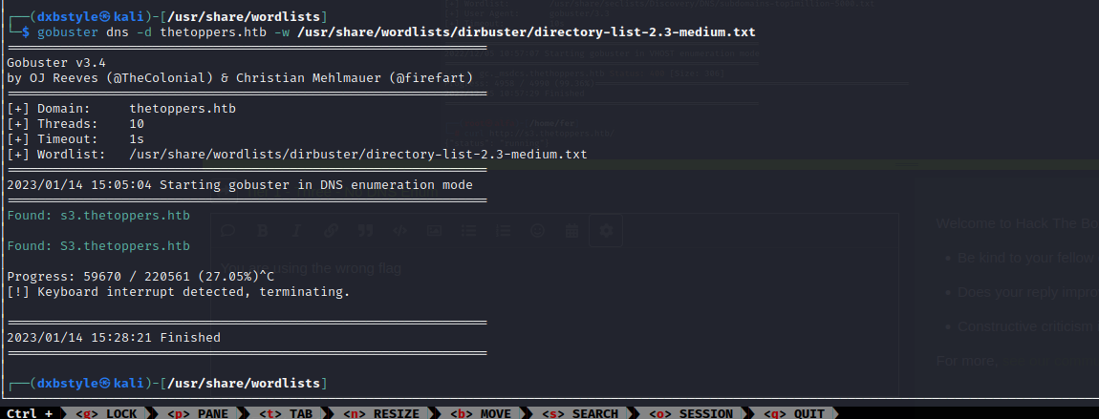
Task: Click the emoji icon in background forum editor
Action: tap(538, 231)
